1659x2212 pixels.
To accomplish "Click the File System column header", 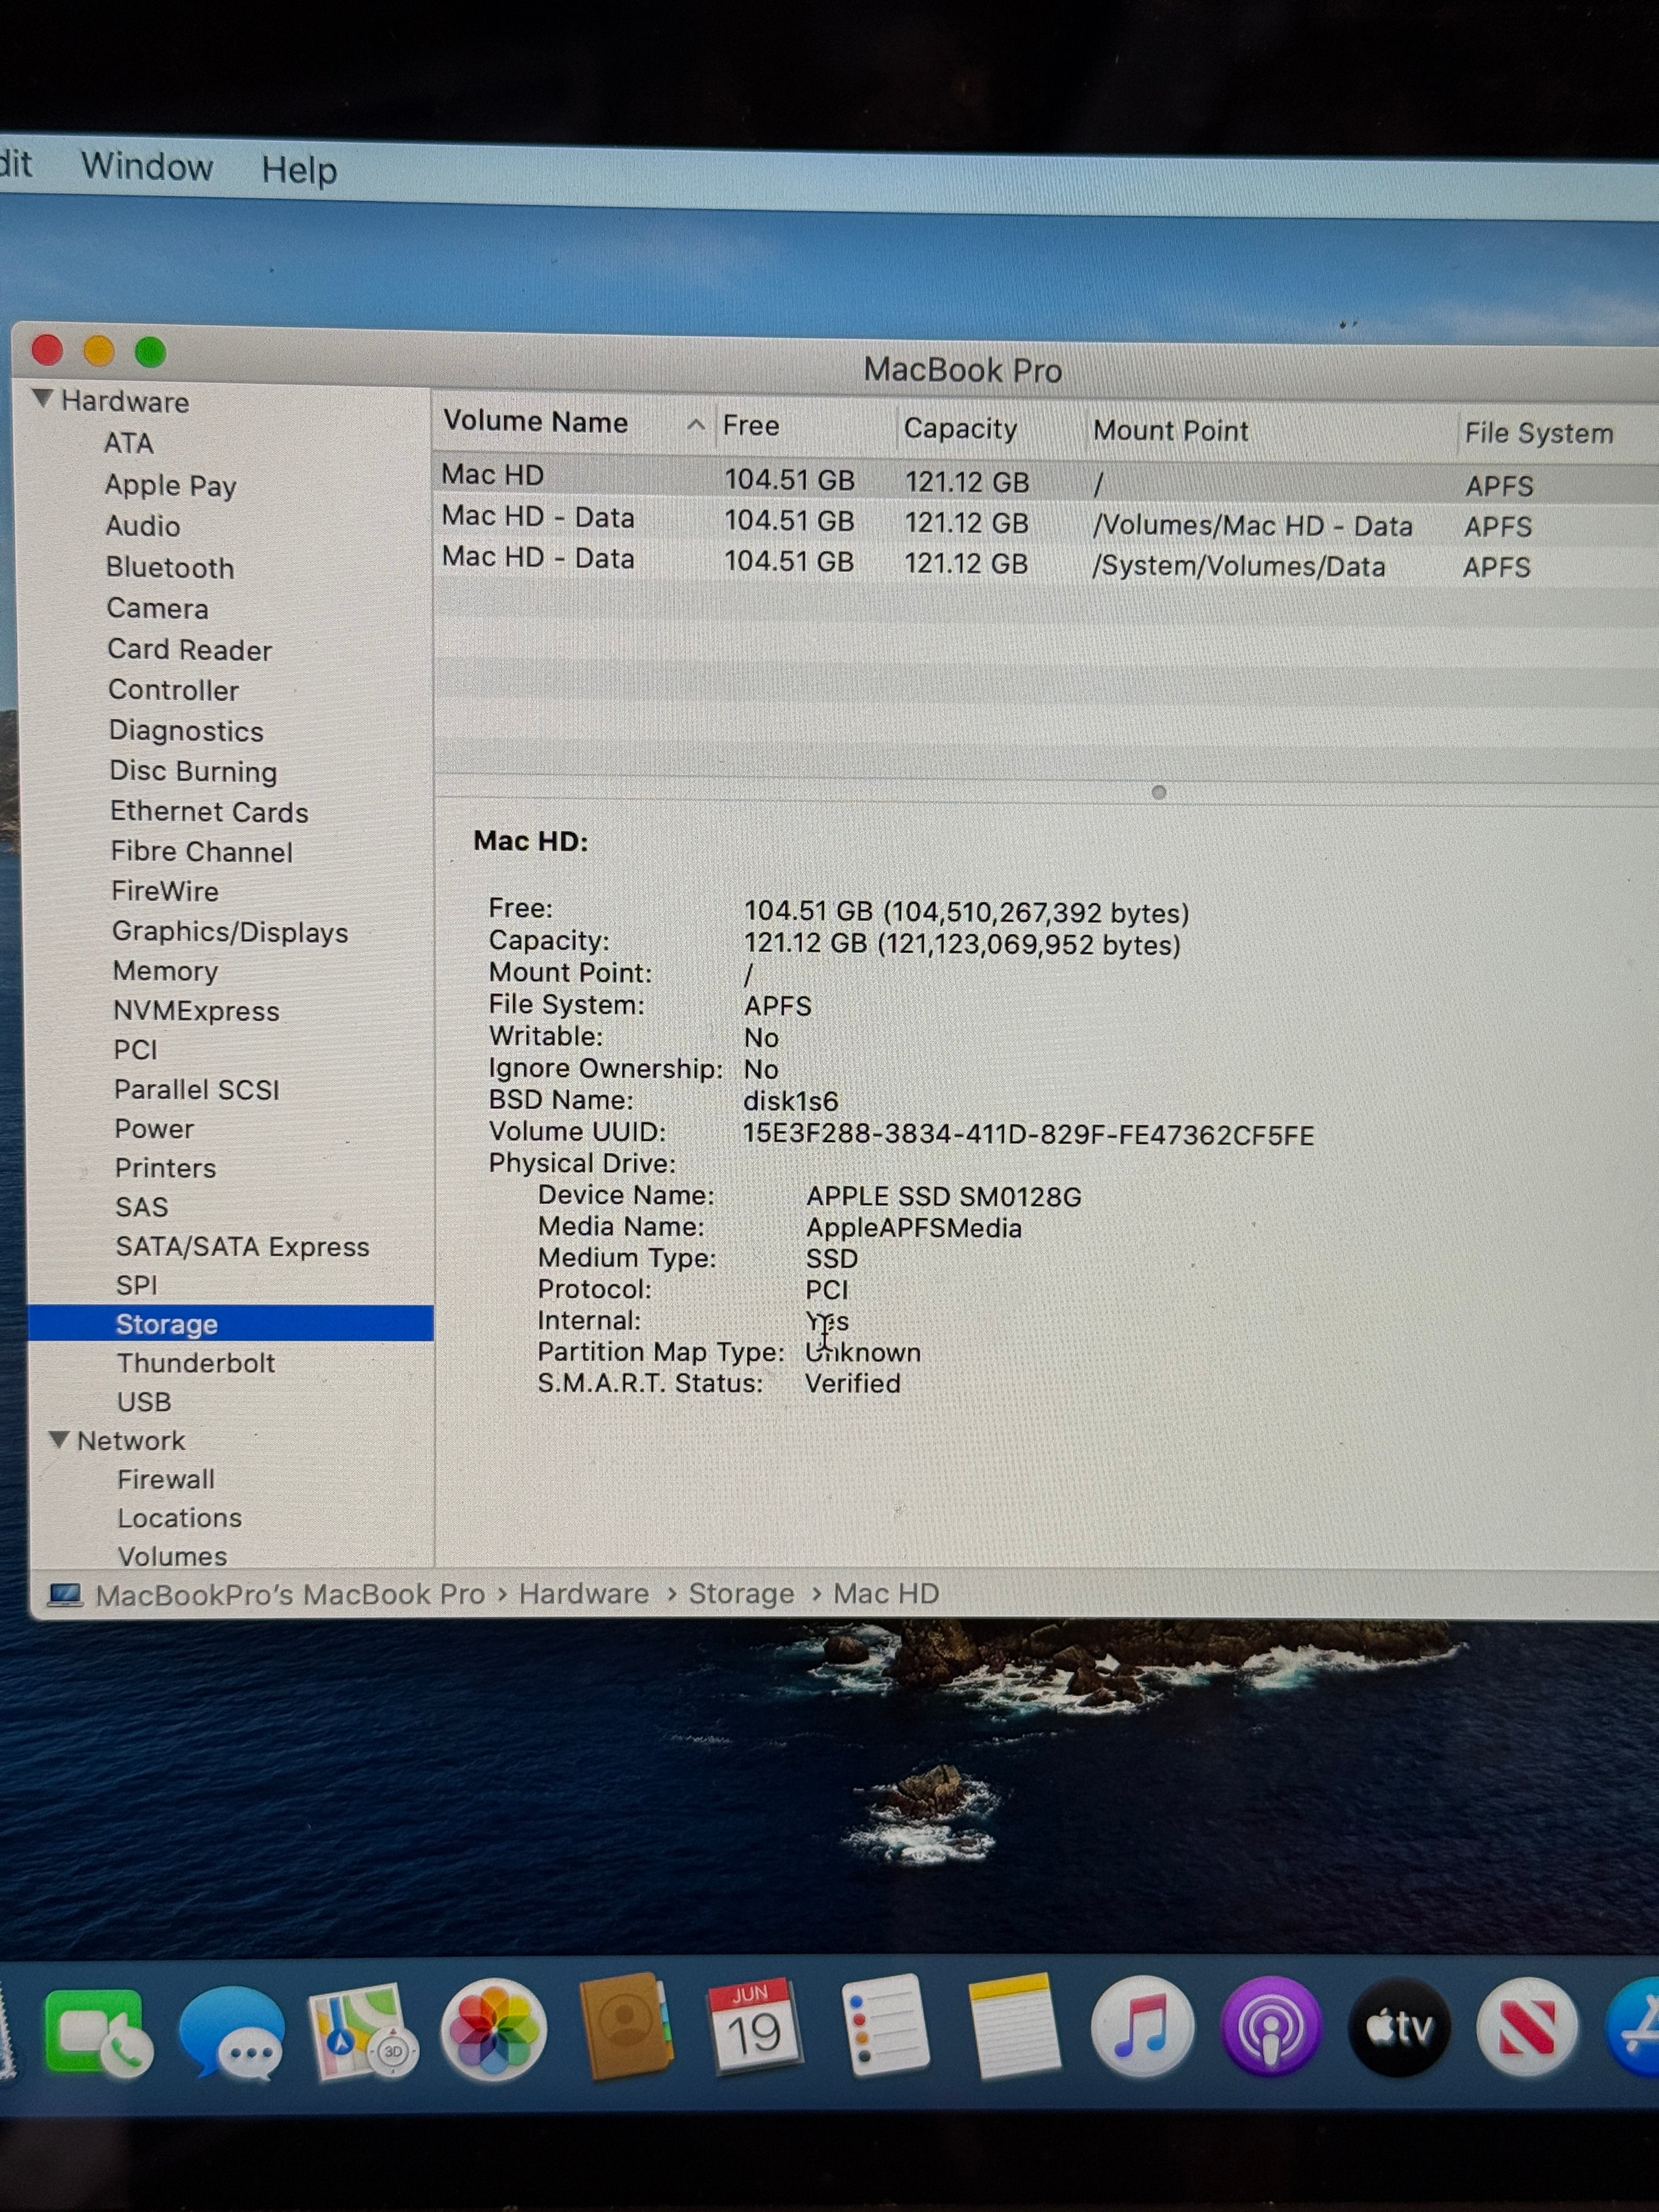I will point(1539,433).
